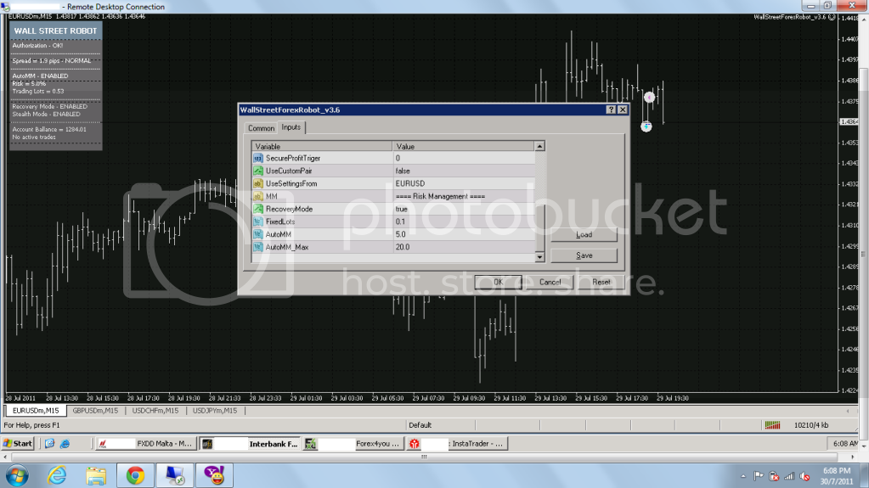Click the SecureProfitTriger value 0

398,159
